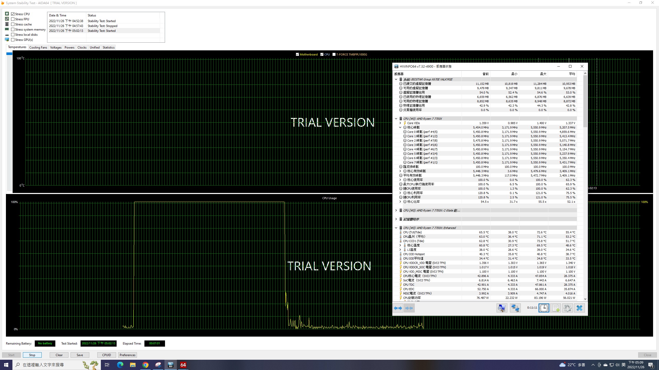659x370 pixels.
Task: Switch to the AIDA64 taskbar icon
Action: click(x=183, y=365)
